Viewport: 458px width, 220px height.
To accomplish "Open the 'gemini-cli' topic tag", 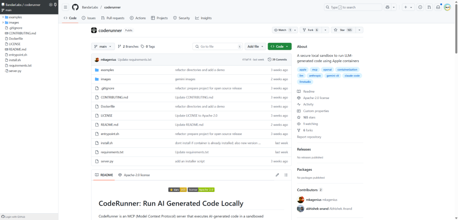I will (333, 76).
